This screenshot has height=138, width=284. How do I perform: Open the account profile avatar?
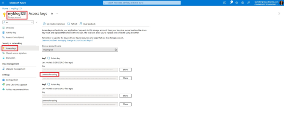point(281,3)
